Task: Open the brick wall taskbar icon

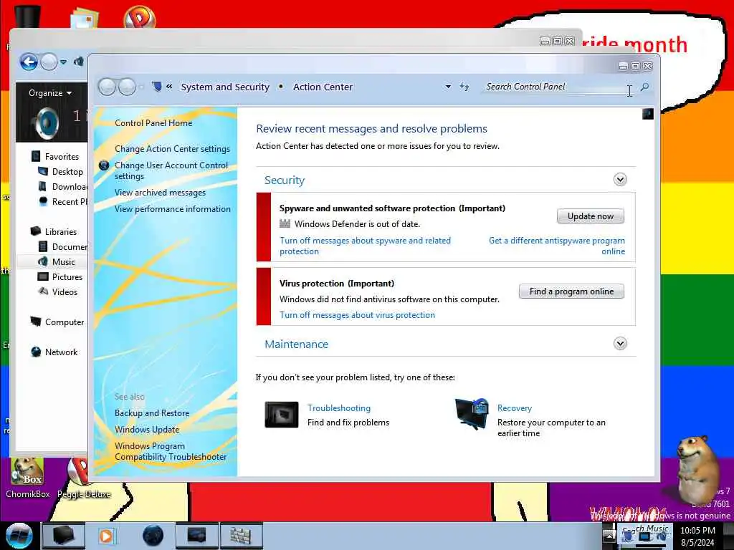Action: coord(241,536)
